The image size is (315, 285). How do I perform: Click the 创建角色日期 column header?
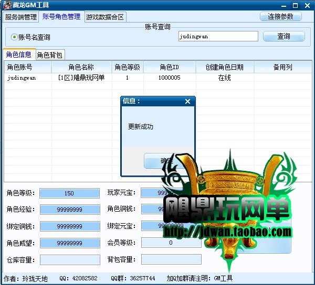click(x=225, y=68)
